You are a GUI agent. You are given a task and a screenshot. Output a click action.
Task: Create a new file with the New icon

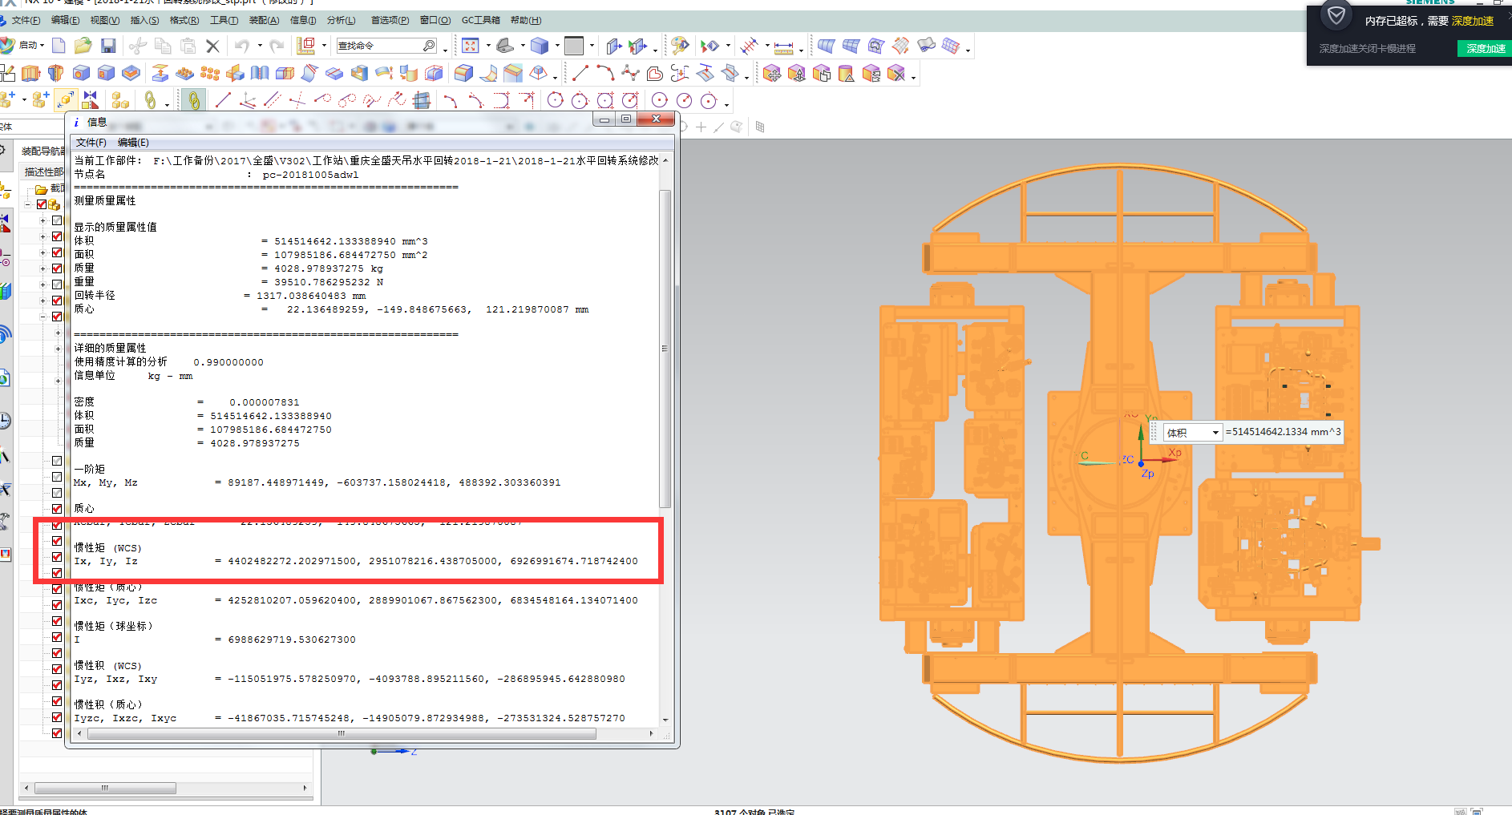[x=59, y=46]
